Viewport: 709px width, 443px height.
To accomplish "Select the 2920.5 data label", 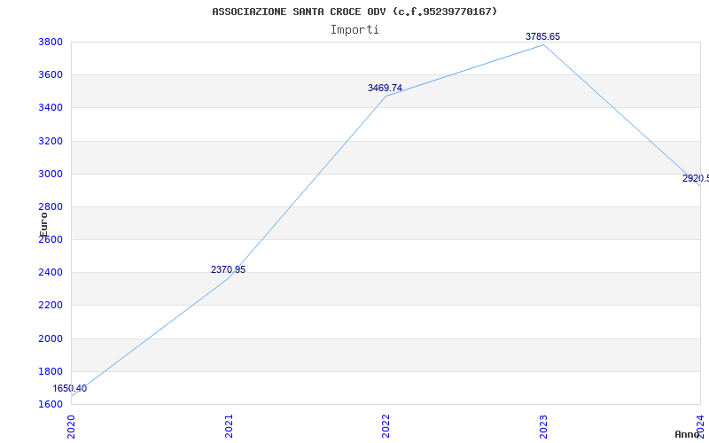I will (696, 179).
